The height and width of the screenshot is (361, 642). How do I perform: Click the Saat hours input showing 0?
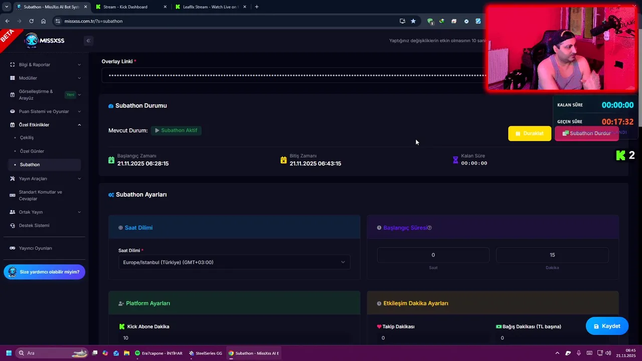(433, 255)
